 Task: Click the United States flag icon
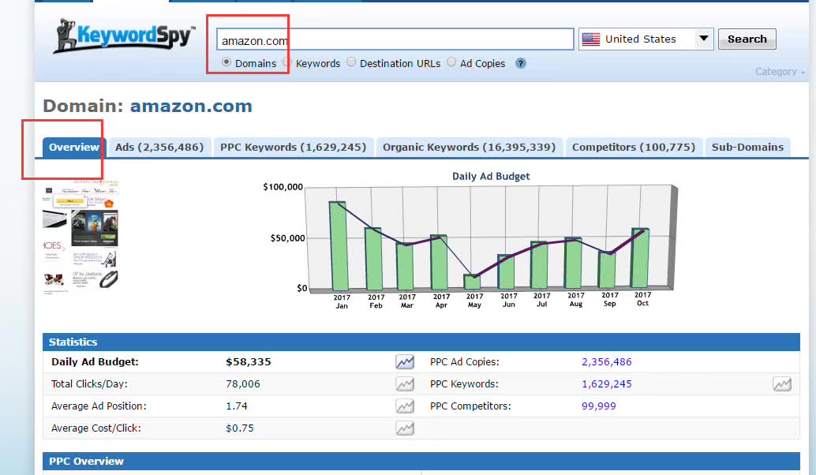click(x=590, y=39)
